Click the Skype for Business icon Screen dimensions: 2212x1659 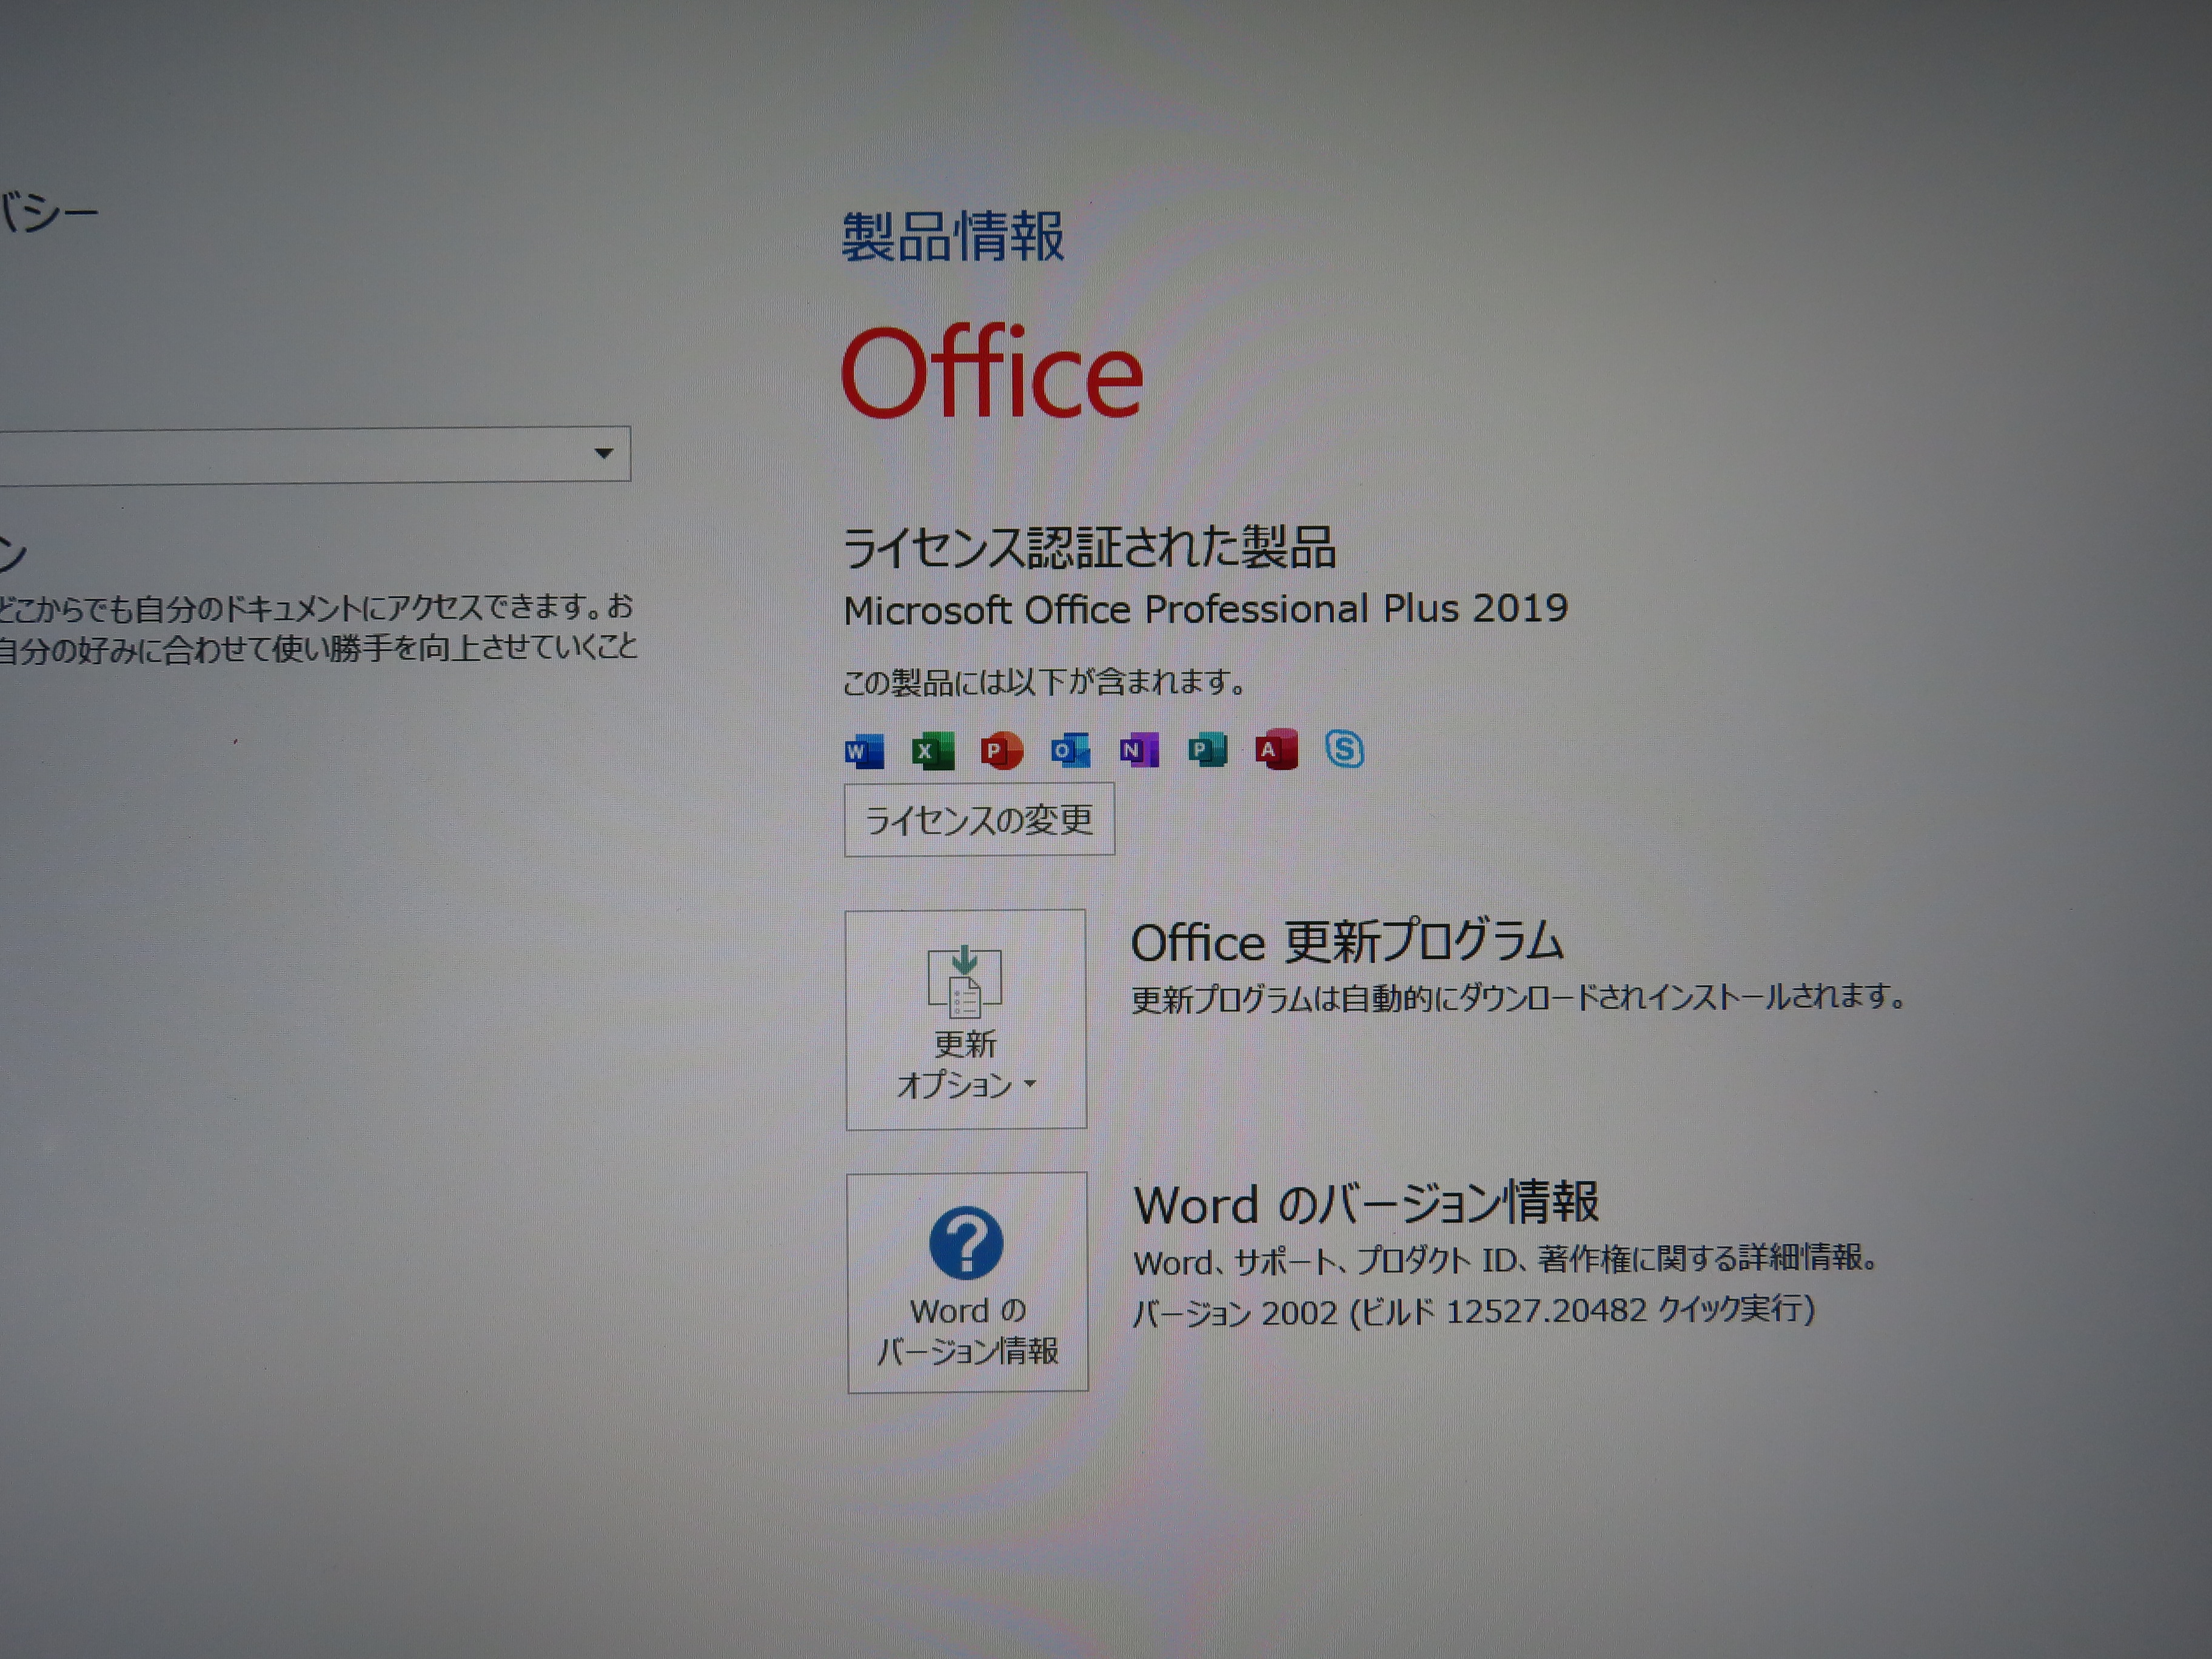click(1344, 748)
